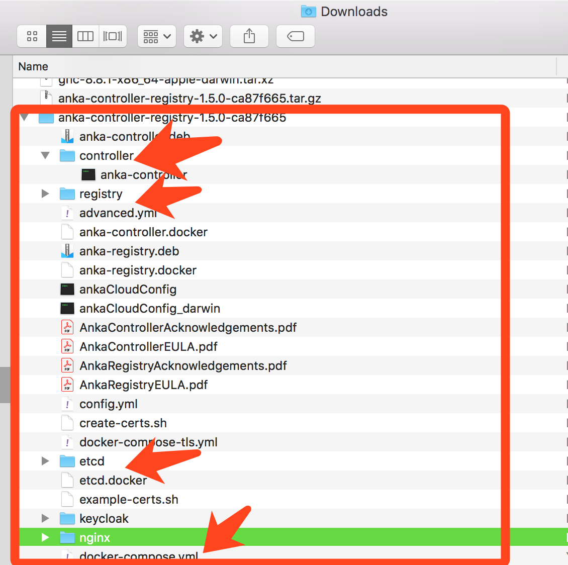
Task: Select the etcd.docker file name
Action: pyautogui.click(x=113, y=480)
